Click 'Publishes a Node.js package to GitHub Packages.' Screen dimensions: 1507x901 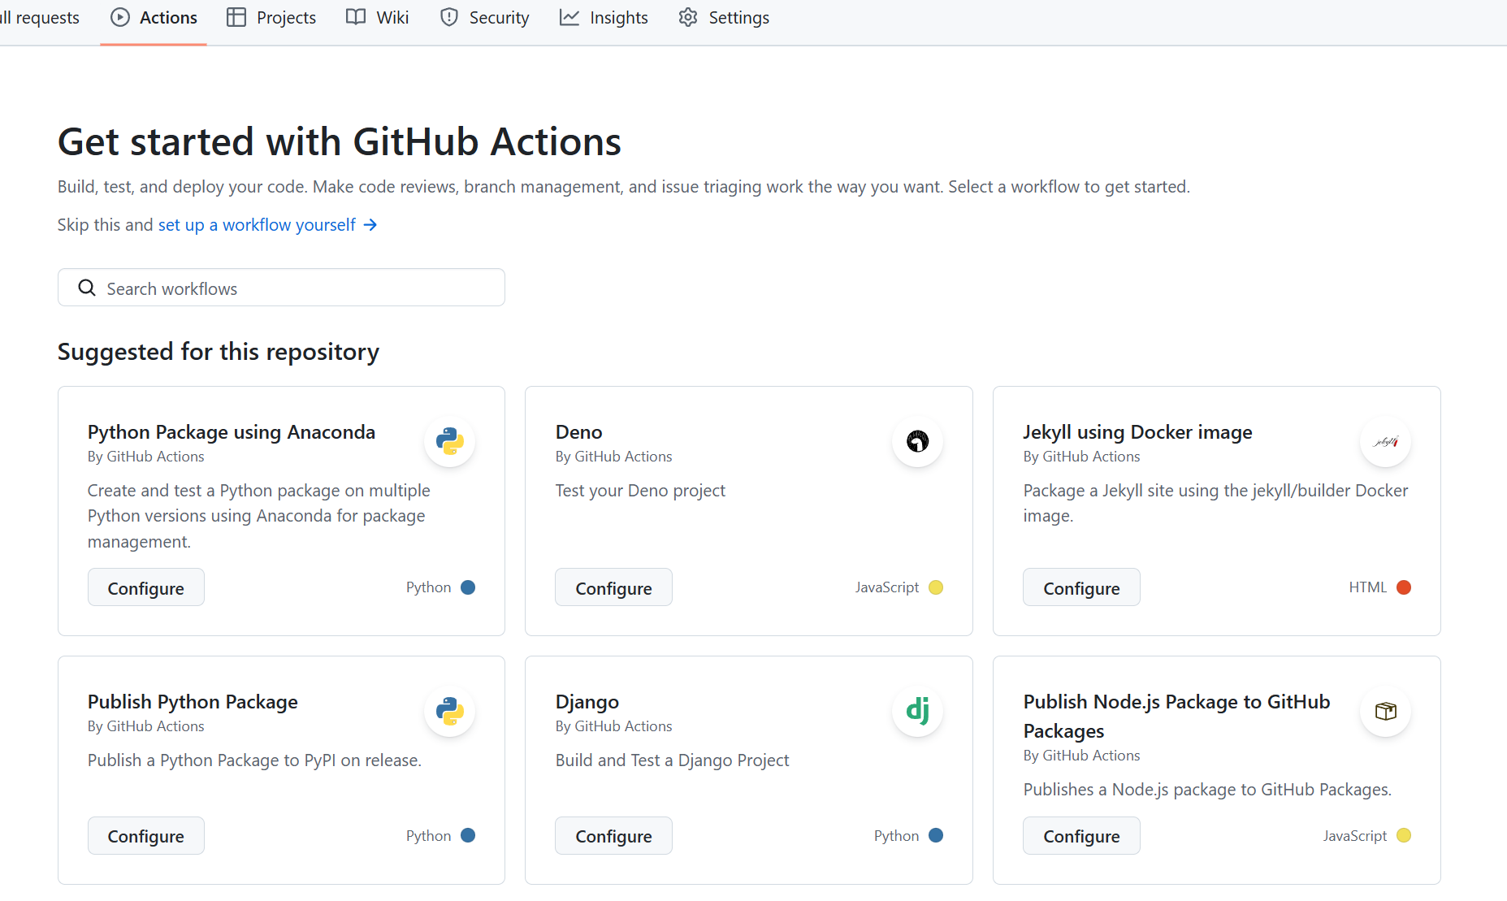tap(1207, 789)
